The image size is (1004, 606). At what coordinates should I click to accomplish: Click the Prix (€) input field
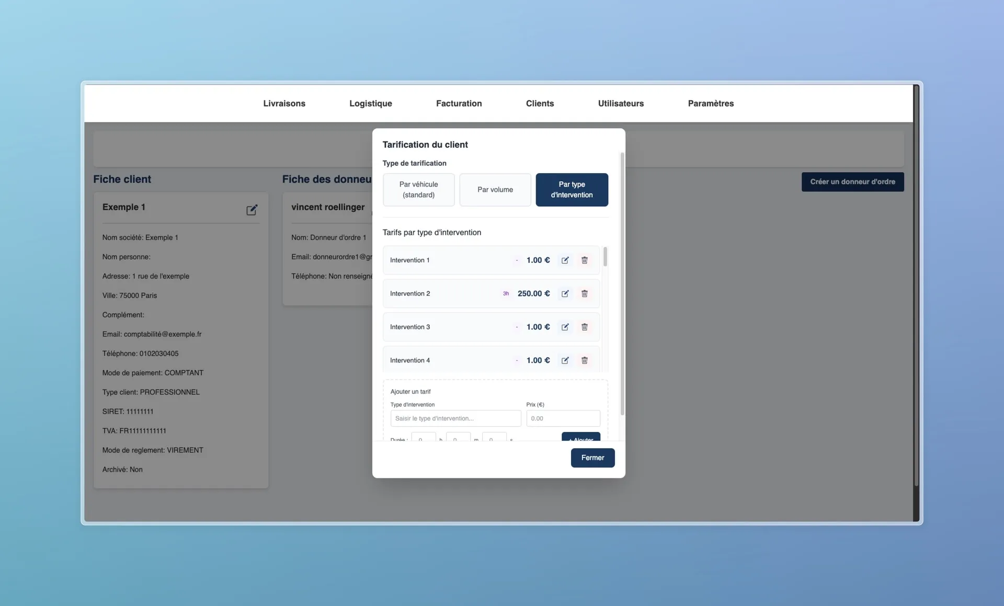(x=563, y=419)
